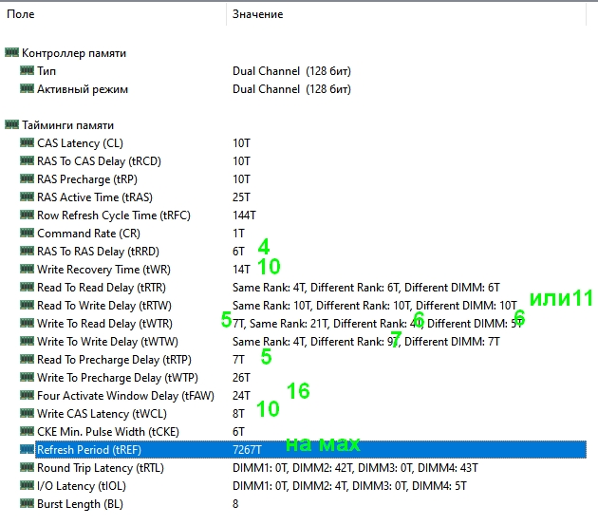
Task: Click the 25T value for tRAS
Action: pyautogui.click(x=241, y=197)
